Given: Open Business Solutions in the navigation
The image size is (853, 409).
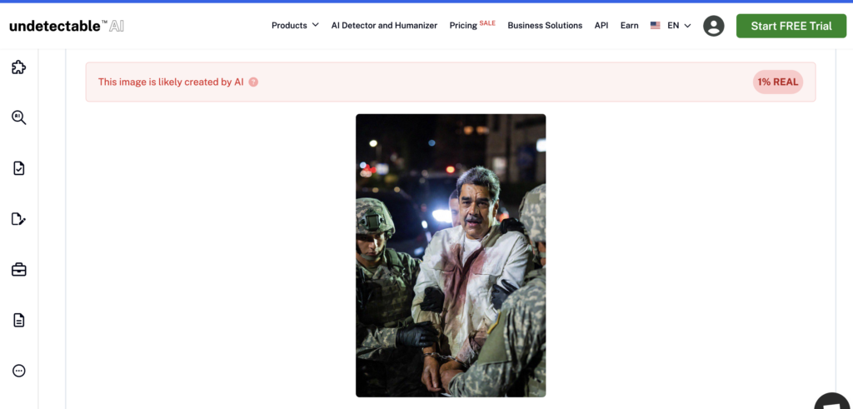Looking at the screenshot, I should click(x=545, y=26).
